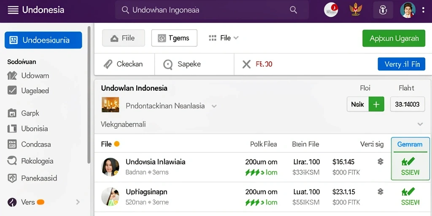Expand the Vlekgnabemali section chevron

coord(420,124)
